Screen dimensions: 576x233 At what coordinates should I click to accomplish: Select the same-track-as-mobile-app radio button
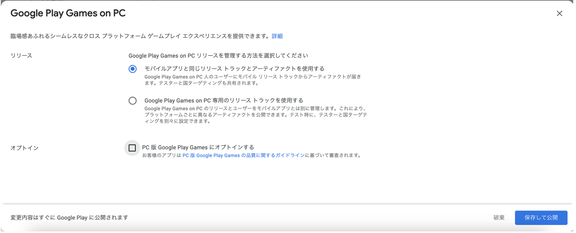click(x=132, y=69)
